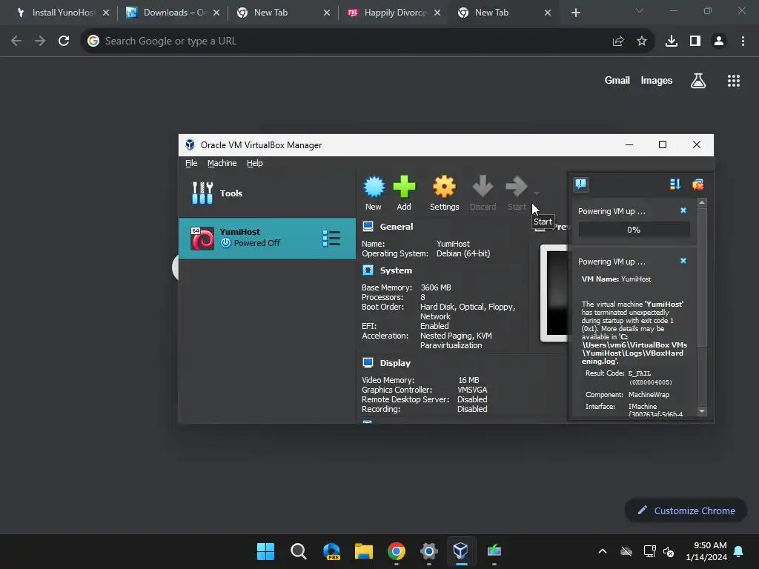This screenshot has width=759, height=569.
Task: Toggle the Chrome side panel icon
Action: [x=695, y=41]
